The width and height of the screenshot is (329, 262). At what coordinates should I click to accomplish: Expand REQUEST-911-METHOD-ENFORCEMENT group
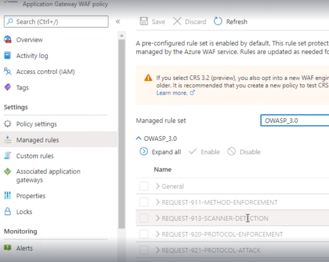click(x=158, y=202)
